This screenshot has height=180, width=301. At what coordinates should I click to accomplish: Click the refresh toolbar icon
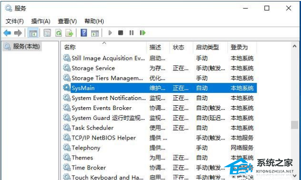(58, 33)
